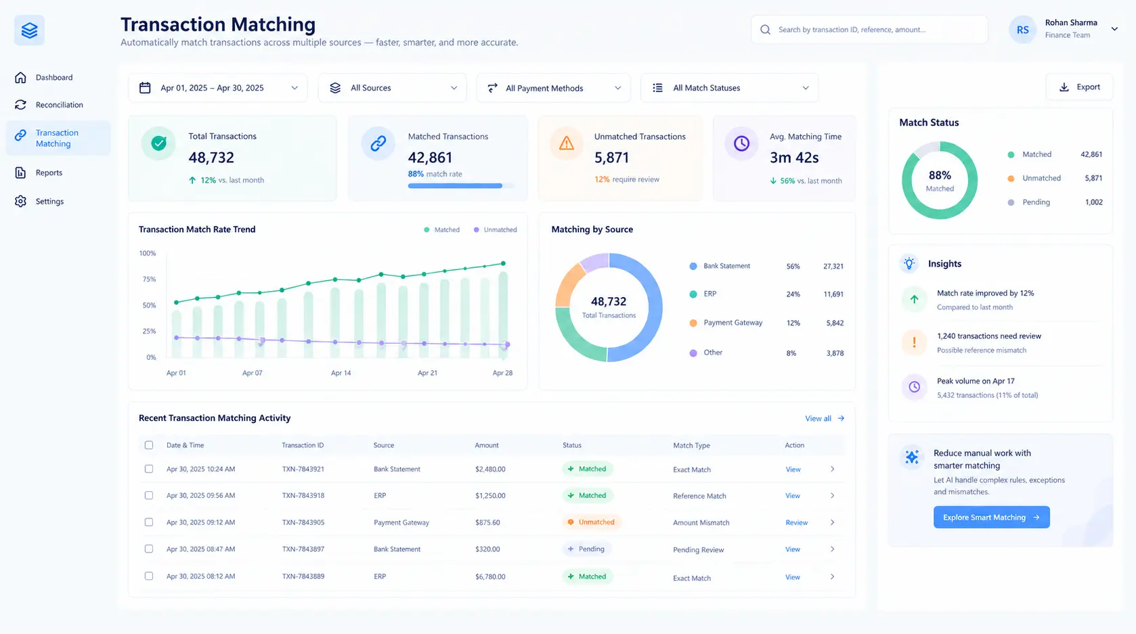This screenshot has width=1136, height=634.
Task: Select the TXN-7843905 row checkbox
Action: coord(149,522)
